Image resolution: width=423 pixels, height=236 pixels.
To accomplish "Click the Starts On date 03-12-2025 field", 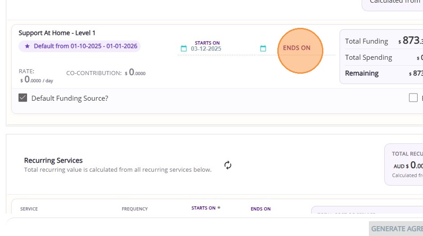I will point(206,49).
